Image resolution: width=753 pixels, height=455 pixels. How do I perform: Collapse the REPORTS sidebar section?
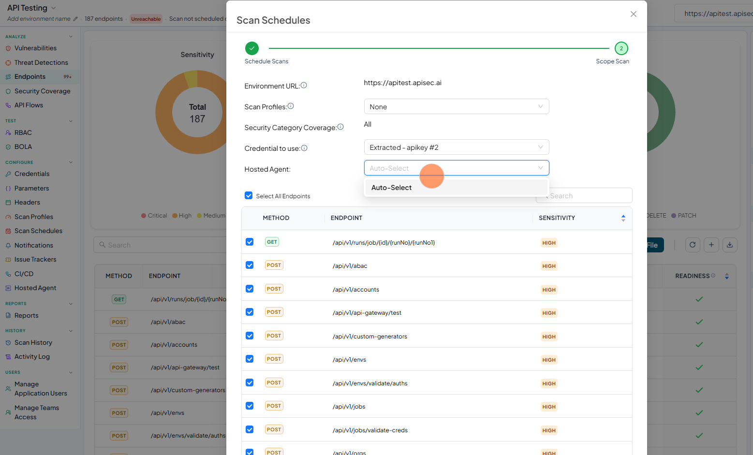(71, 304)
